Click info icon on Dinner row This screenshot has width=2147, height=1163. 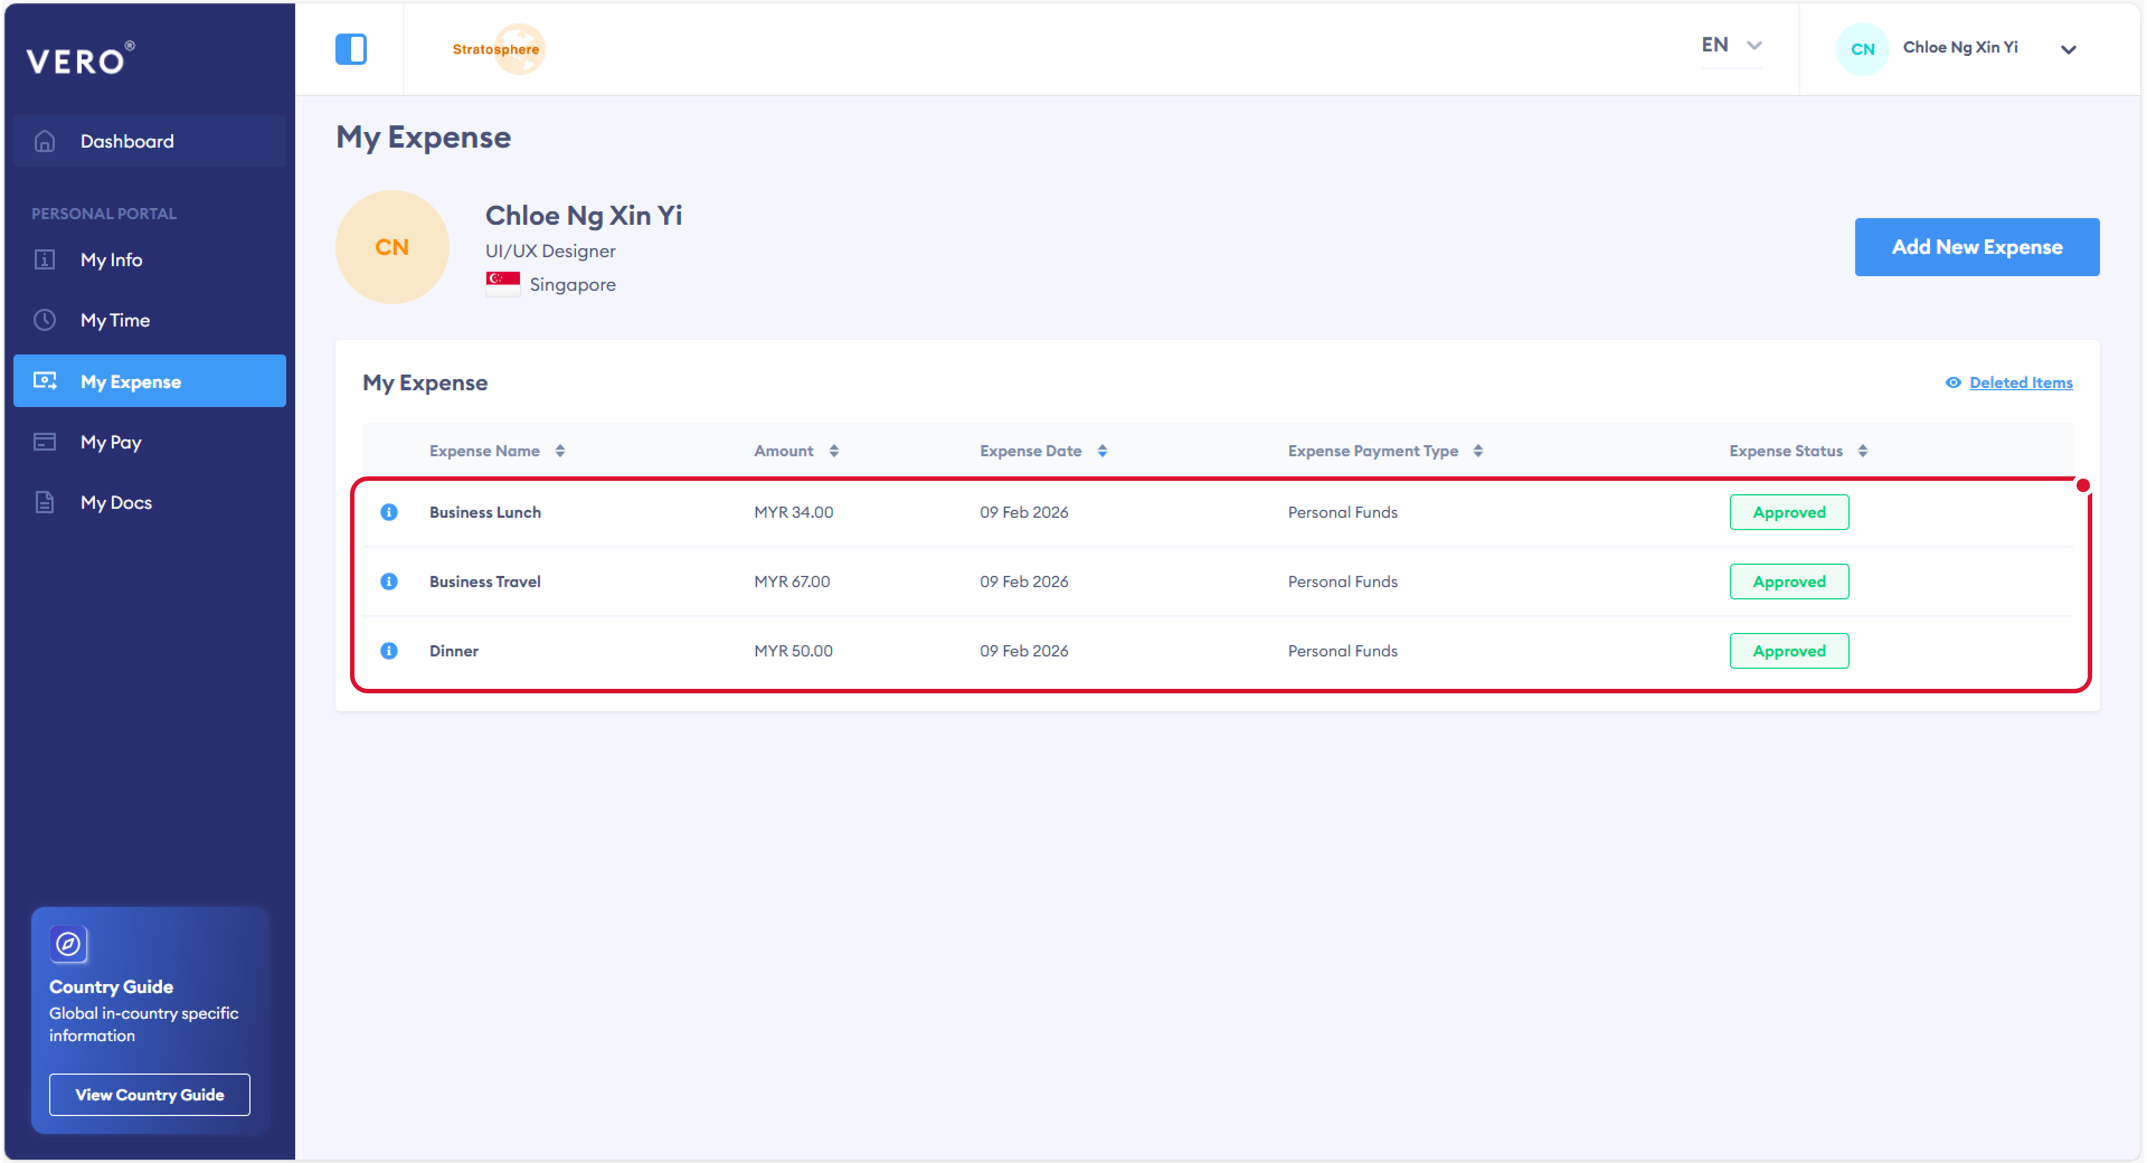coord(389,650)
